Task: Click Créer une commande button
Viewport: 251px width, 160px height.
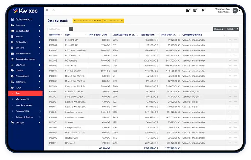Action: (113, 21)
